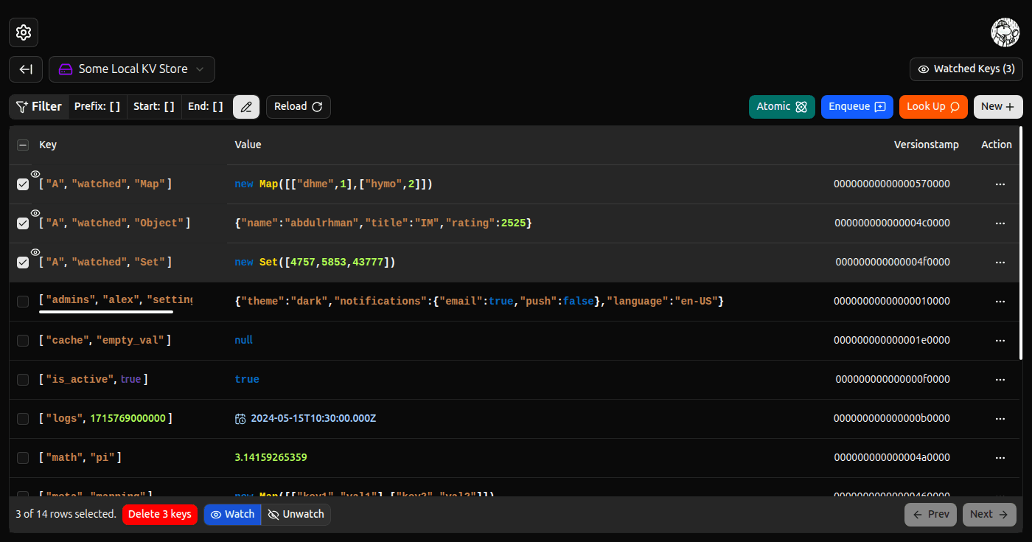The width and height of the screenshot is (1032, 542).
Task: Check the "math","pi" row checkbox
Action: pos(23,458)
